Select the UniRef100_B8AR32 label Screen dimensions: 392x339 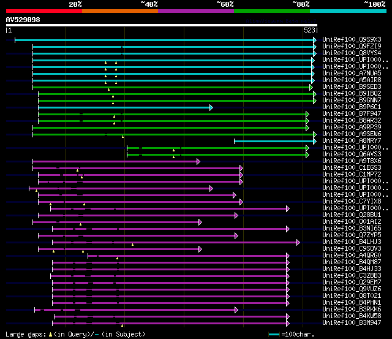click(x=352, y=120)
